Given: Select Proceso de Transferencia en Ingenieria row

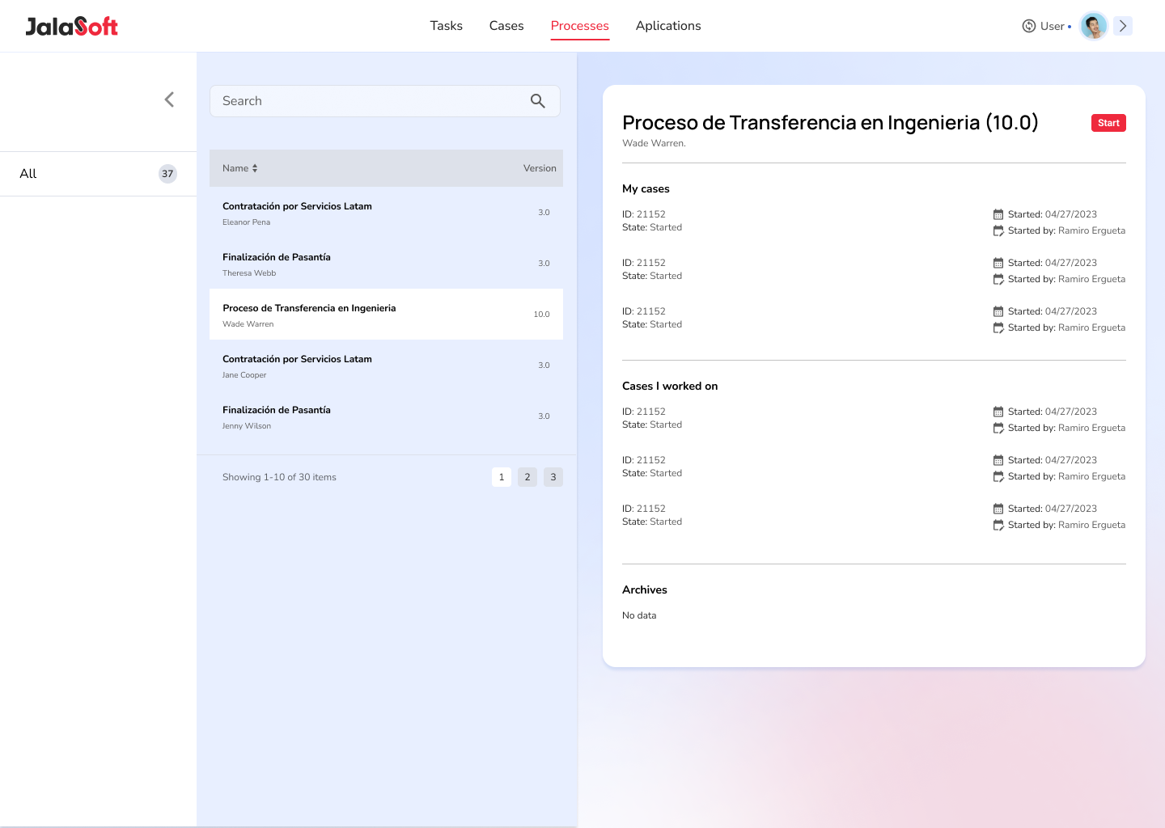Looking at the screenshot, I should pyautogui.click(x=386, y=315).
